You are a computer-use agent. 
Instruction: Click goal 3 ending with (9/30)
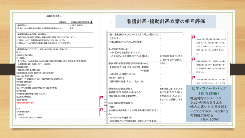coord(43,43)
